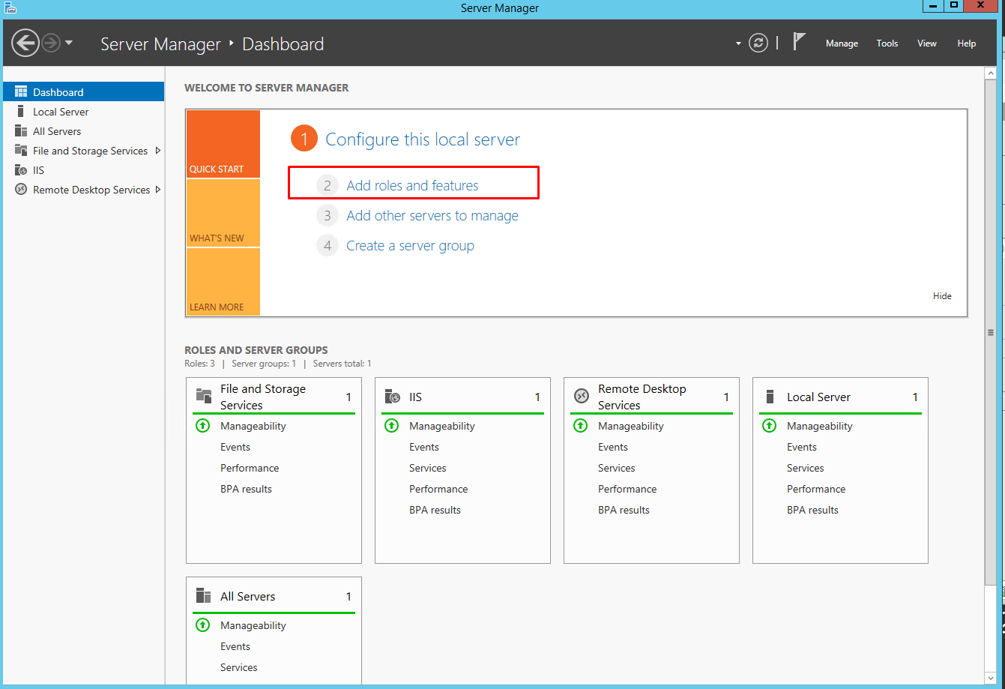This screenshot has width=1005, height=689.
Task: Open Services in the Local Server tile
Action: (x=806, y=468)
